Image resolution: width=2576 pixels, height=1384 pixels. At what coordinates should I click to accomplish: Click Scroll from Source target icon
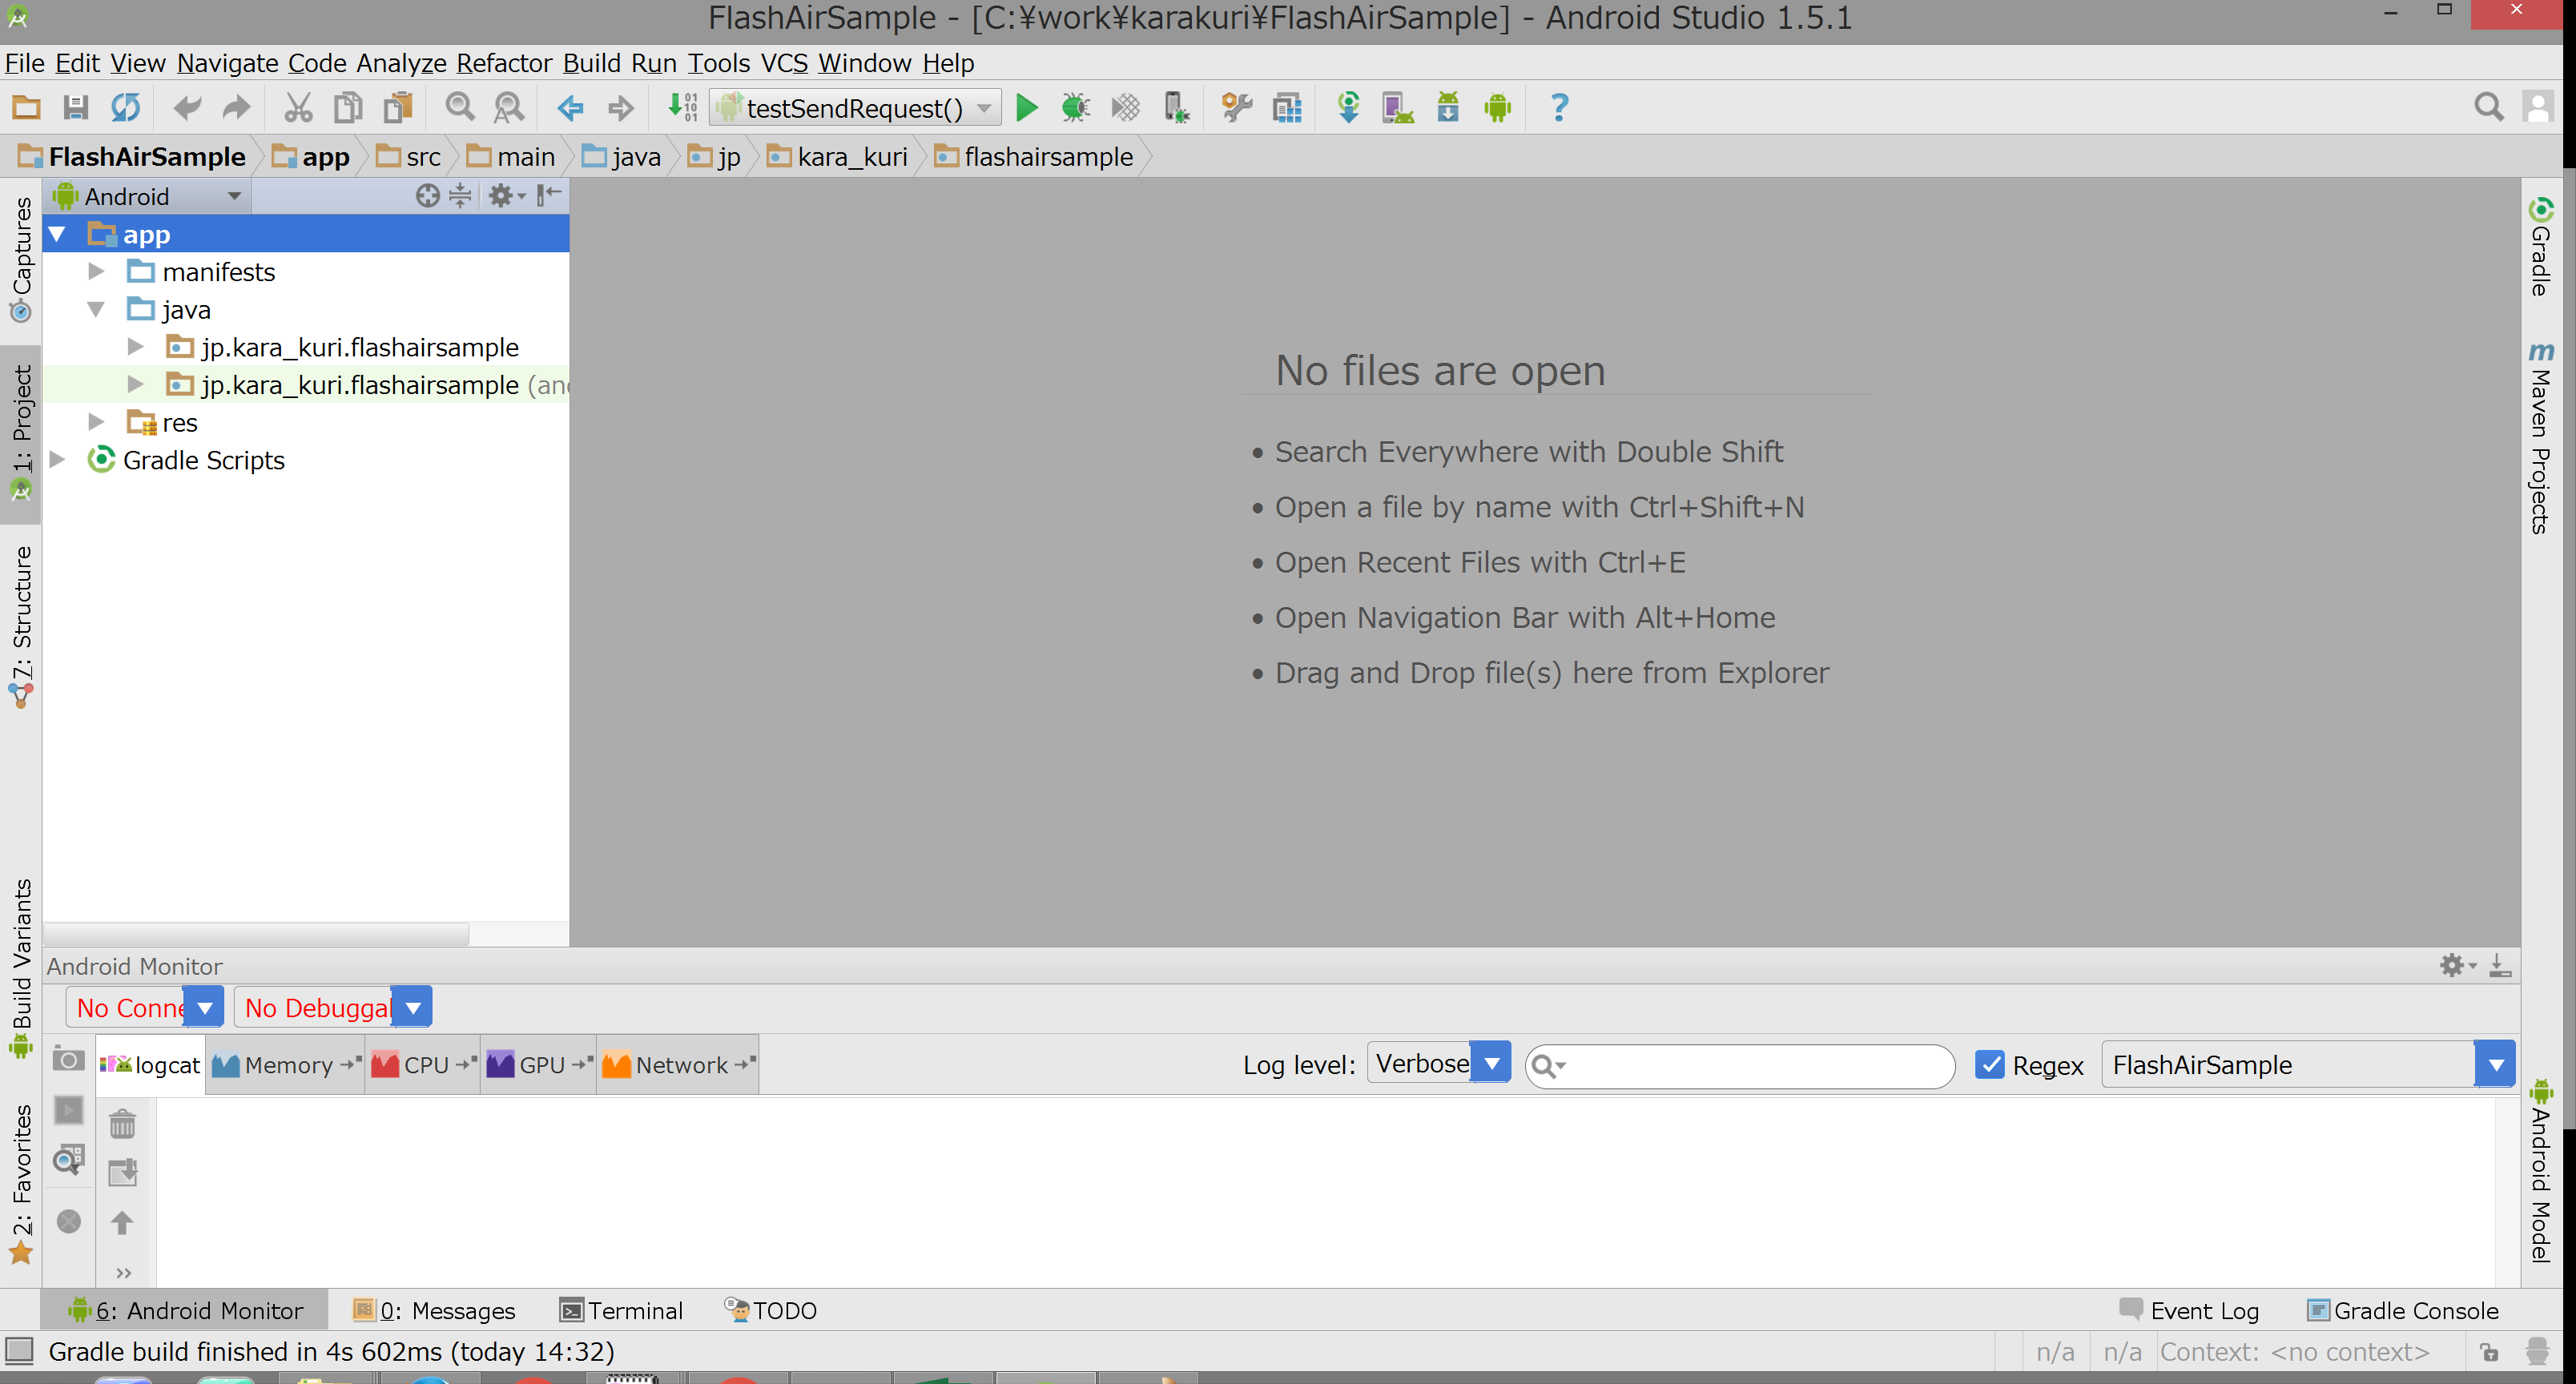pyautogui.click(x=427, y=195)
